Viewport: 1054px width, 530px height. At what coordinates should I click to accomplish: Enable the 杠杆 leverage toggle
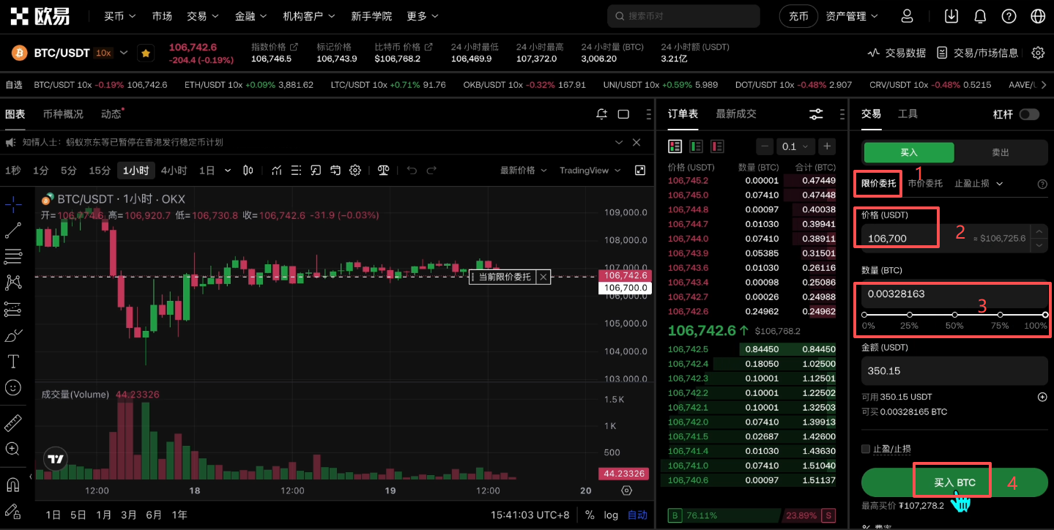(1028, 114)
